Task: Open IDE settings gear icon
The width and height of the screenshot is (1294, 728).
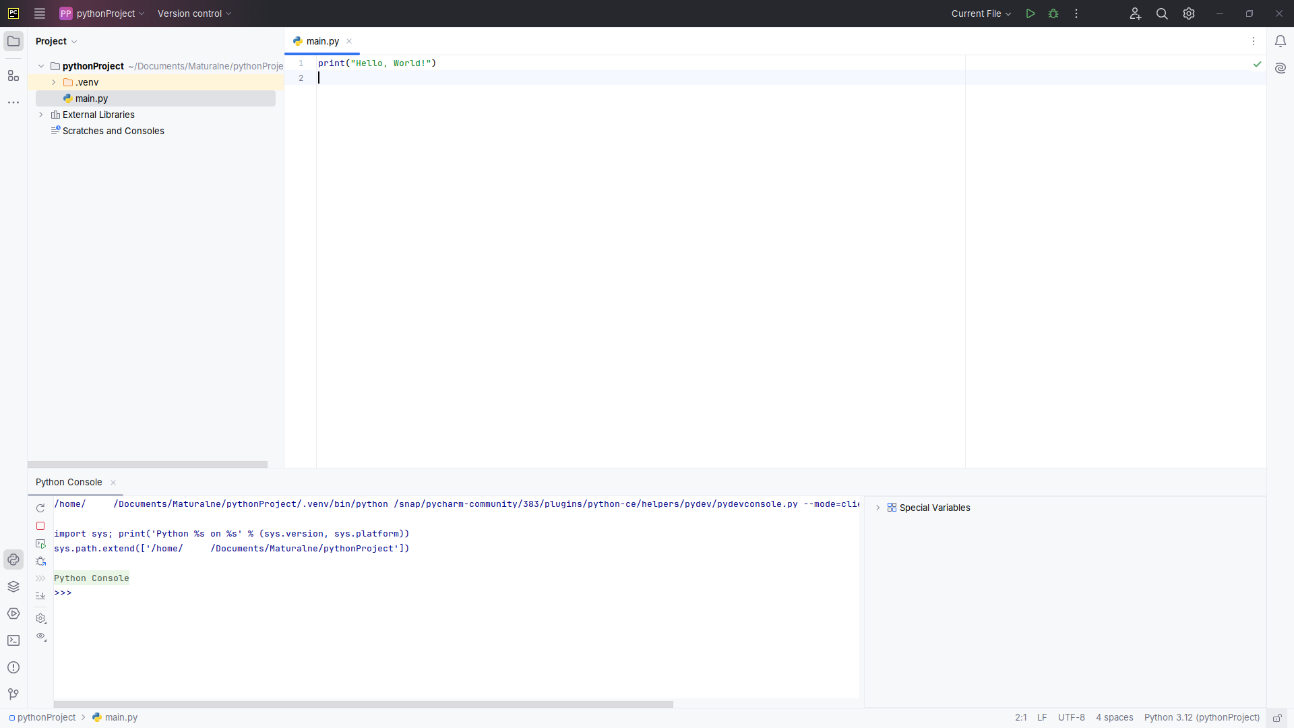Action: tap(1189, 13)
